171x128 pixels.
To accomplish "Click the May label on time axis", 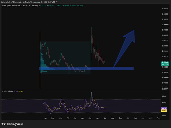I will point(90,118).
